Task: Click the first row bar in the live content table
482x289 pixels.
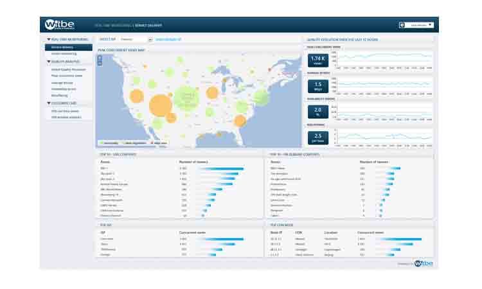Action: pos(219,168)
